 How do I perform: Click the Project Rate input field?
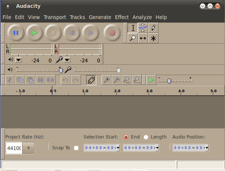pos(14,148)
